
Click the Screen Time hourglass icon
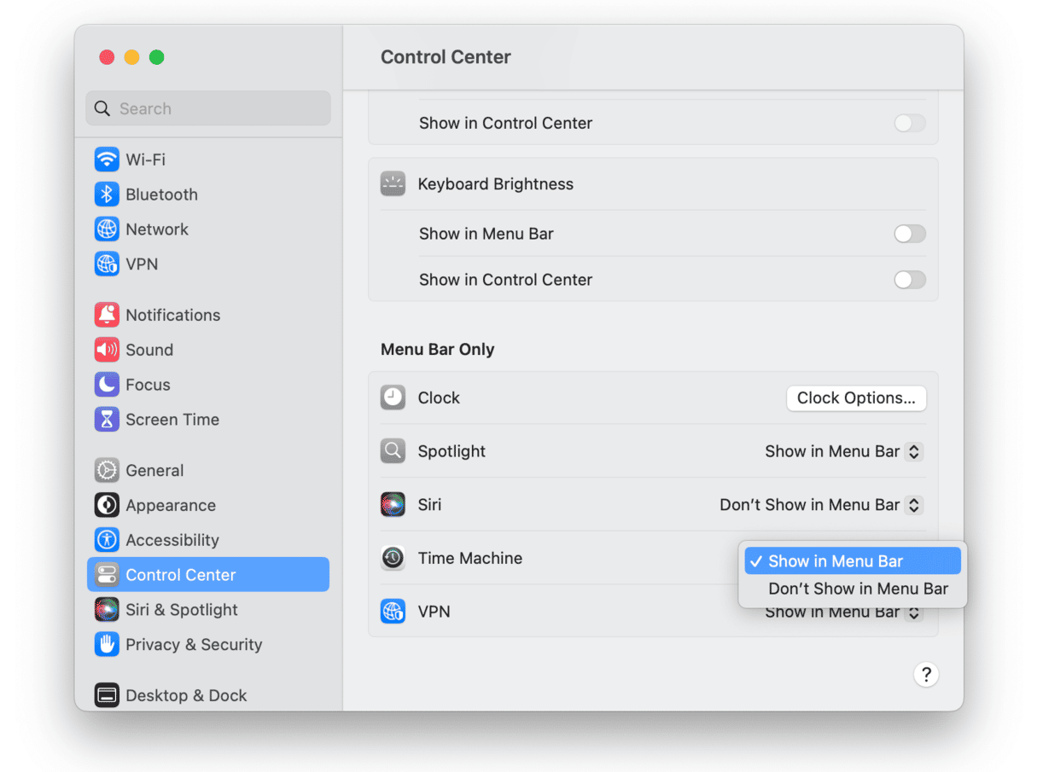click(x=107, y=420)
